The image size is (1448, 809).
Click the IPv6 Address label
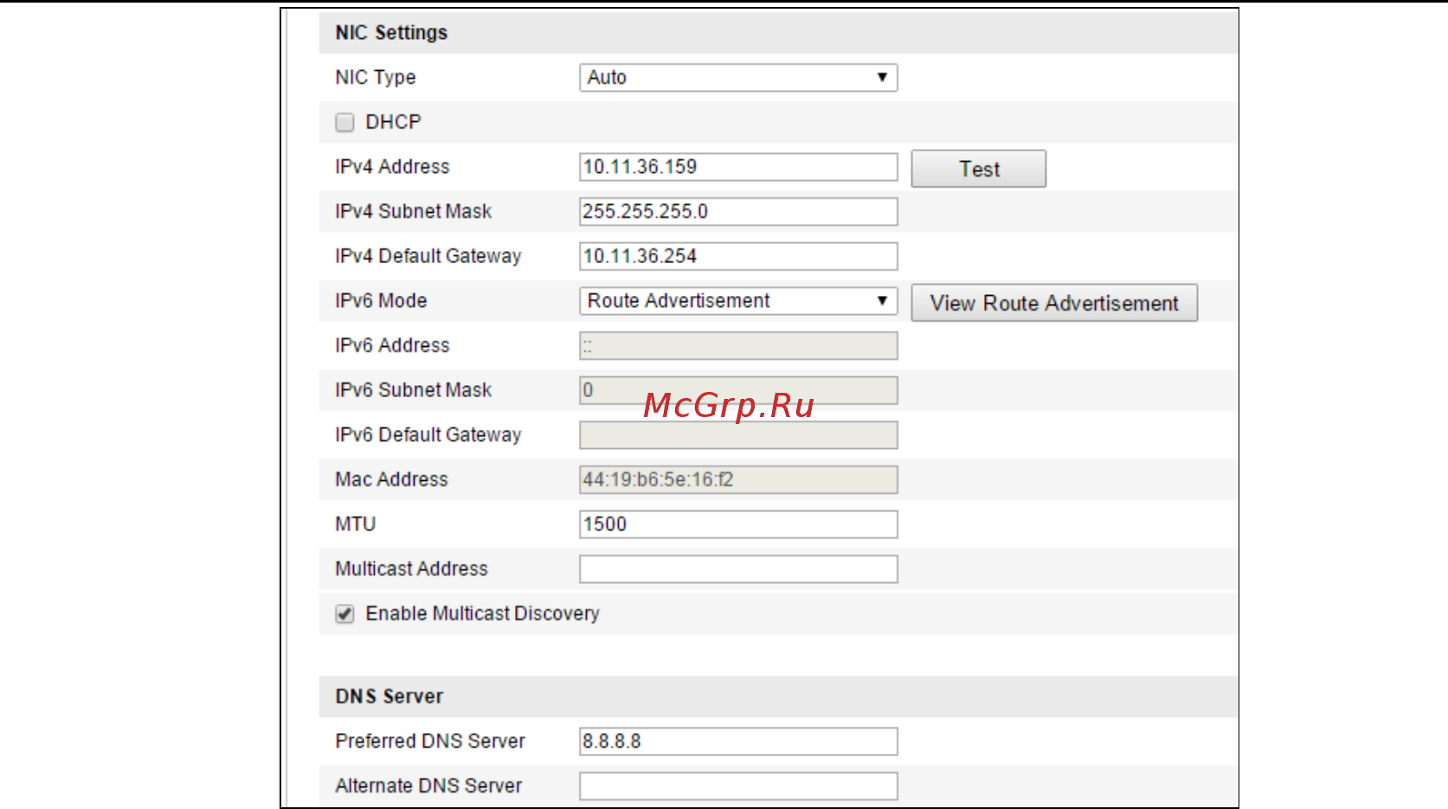point(392,345)
